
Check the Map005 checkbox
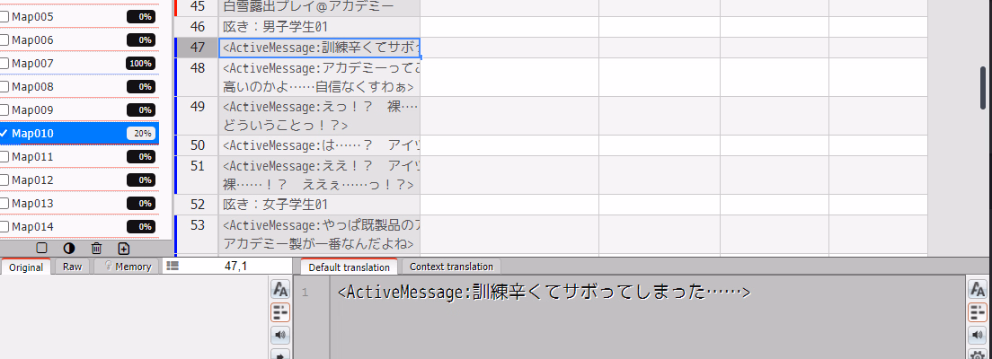coord(4,17)
